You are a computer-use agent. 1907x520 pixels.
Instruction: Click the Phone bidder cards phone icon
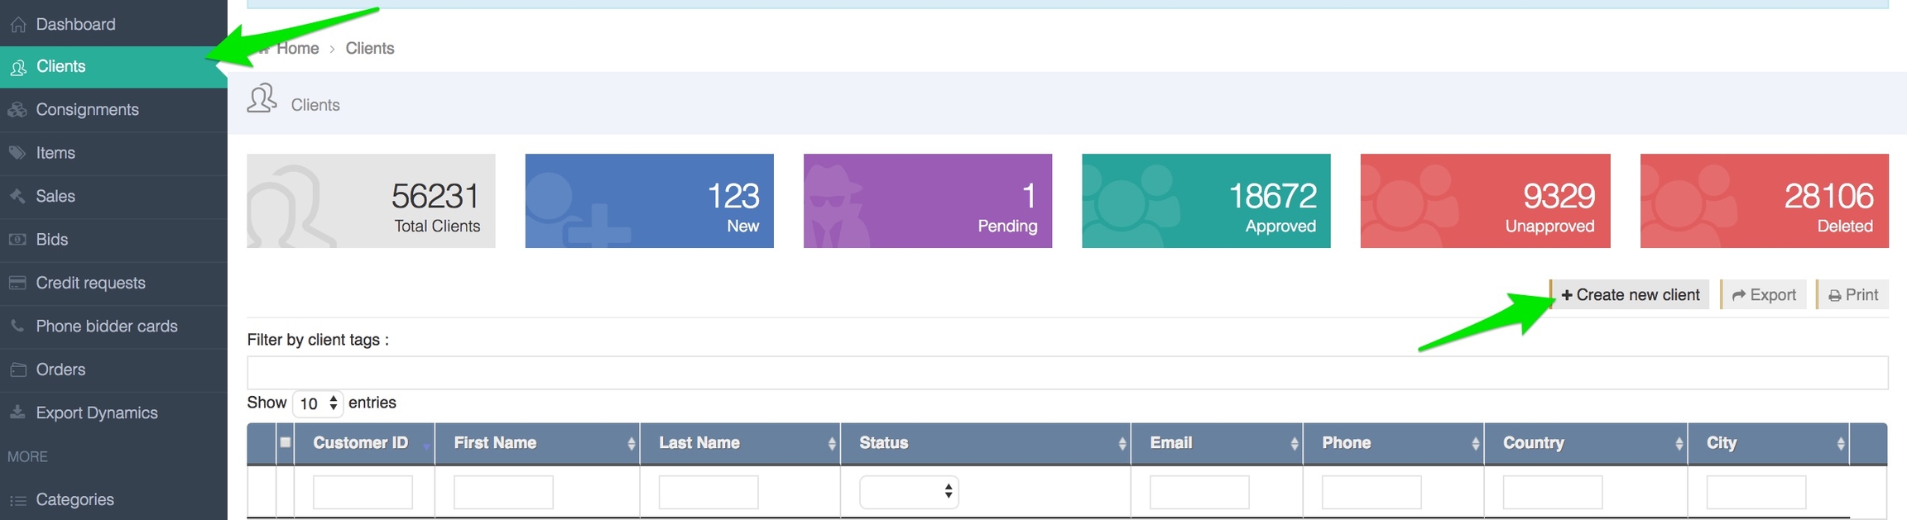pyautogui.click(x=17, y=327)
